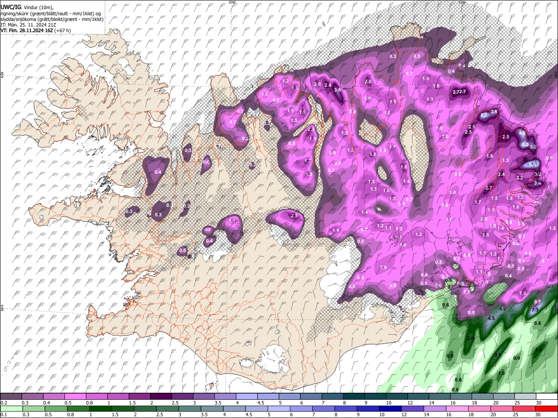The width and height of the screenshot is (558, 418).
Task: Click the palest green rain swatch starting at 0.1
Action: (x=11, y=408)
